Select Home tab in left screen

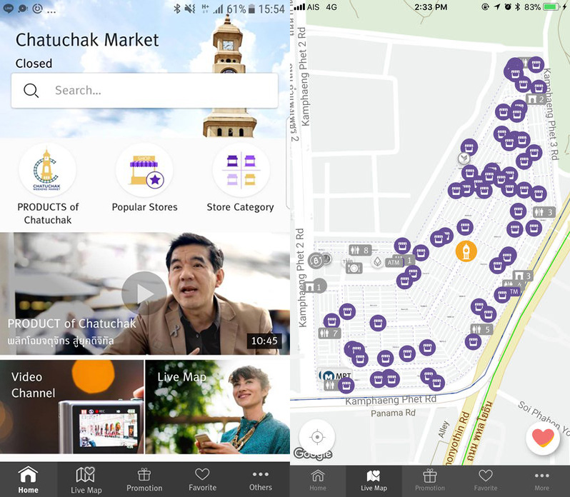[x=29, y=480]
